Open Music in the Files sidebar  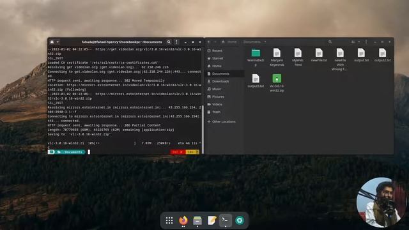(x=225, y=89)
